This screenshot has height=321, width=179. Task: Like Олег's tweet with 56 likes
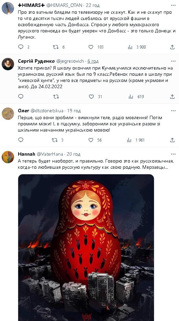(91, 140)
